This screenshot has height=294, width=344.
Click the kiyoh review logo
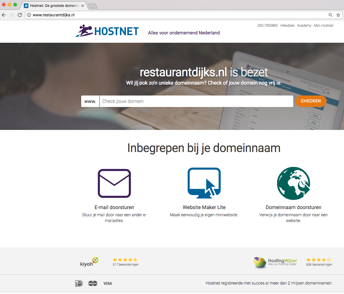(89, 262)
